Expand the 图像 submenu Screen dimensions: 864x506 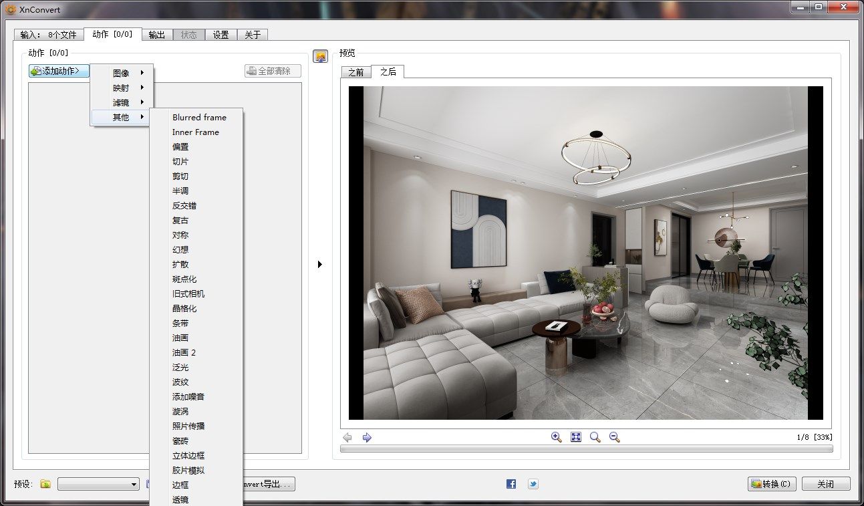[x=122, y=73]
